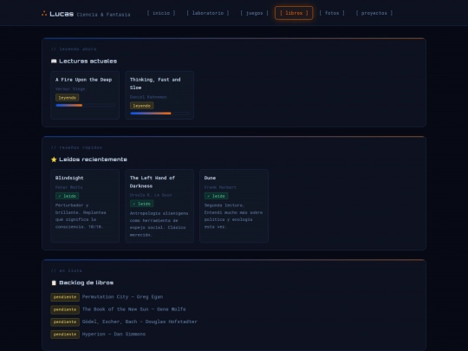Viewport: 468px width, 351px height.
Task: Click the Leídos recientemente heading
Action: pyautogui.click(x=93, y=159)
